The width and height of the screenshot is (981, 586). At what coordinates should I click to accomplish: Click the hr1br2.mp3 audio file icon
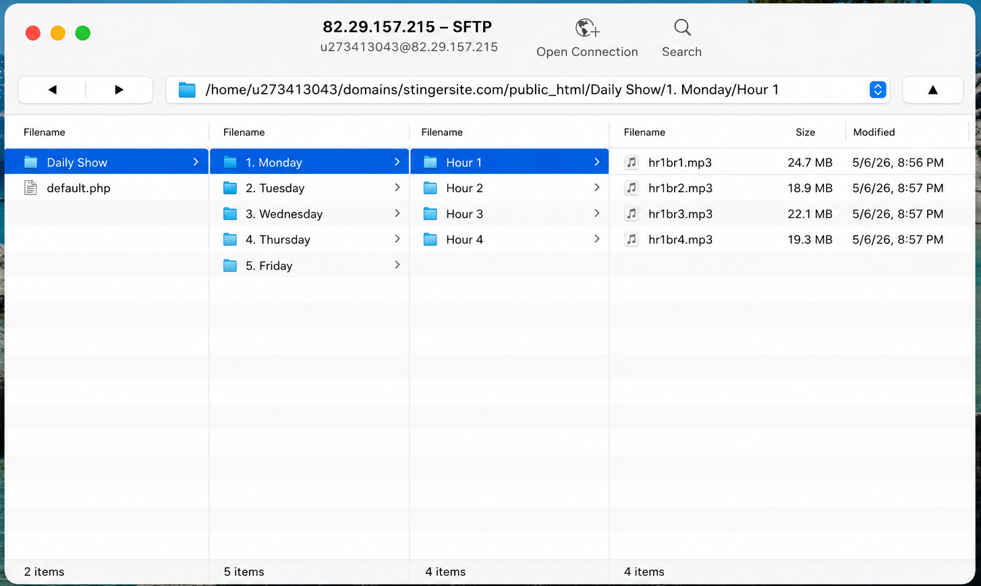click(x=632, y=187)
